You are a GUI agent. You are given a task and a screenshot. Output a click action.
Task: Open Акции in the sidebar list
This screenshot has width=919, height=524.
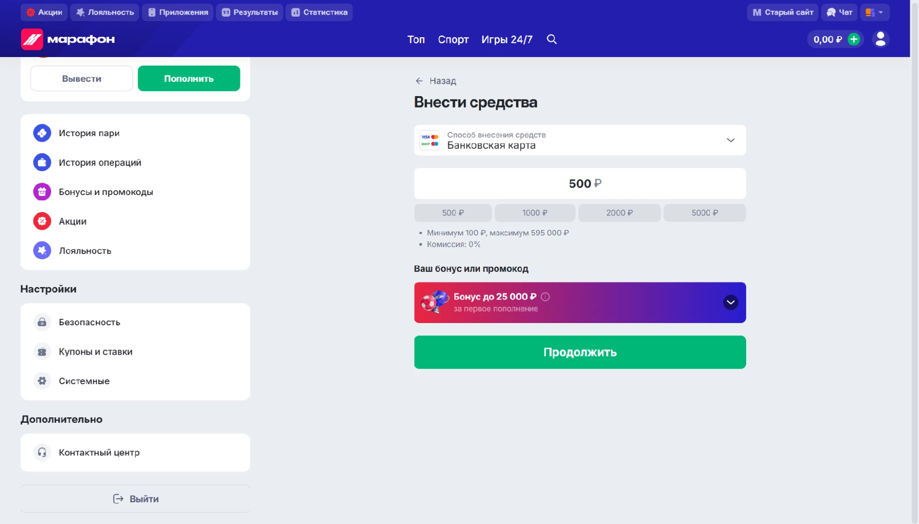point(135,221)
